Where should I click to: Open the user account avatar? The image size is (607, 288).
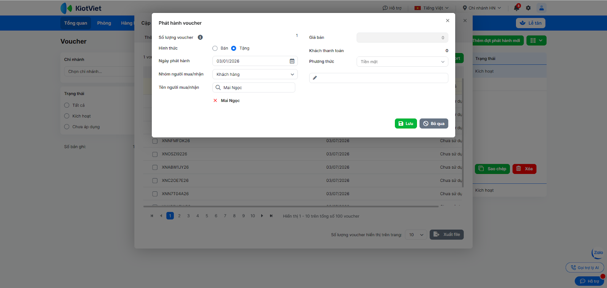[541, 8]
